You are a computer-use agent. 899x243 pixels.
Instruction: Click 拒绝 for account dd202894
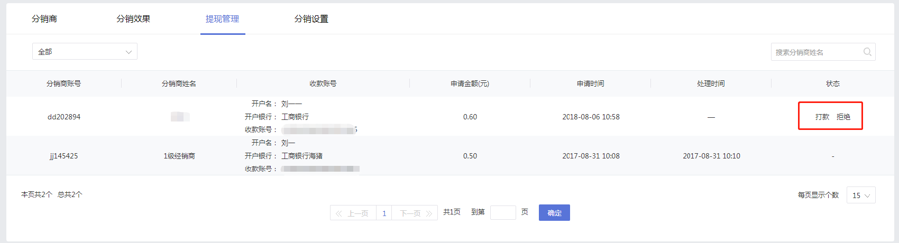click(x=843, y=117)
